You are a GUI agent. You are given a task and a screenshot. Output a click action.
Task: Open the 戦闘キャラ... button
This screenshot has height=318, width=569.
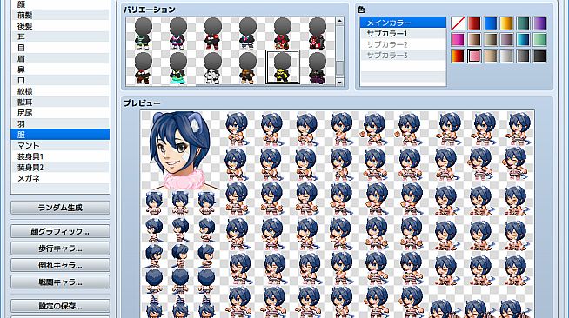60,282
